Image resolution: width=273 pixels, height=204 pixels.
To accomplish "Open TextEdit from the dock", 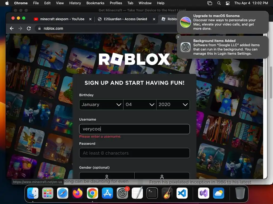I will point(137,193).
